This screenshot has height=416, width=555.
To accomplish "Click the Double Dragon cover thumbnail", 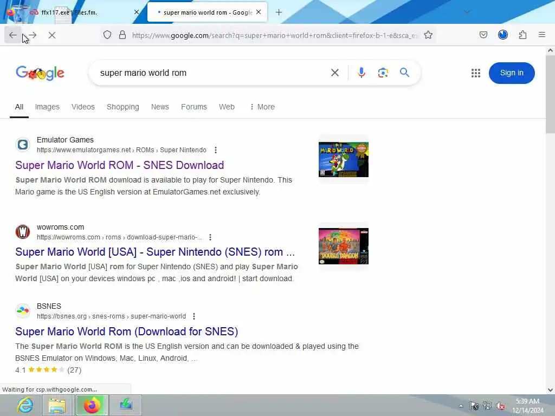I will [343, 246].
